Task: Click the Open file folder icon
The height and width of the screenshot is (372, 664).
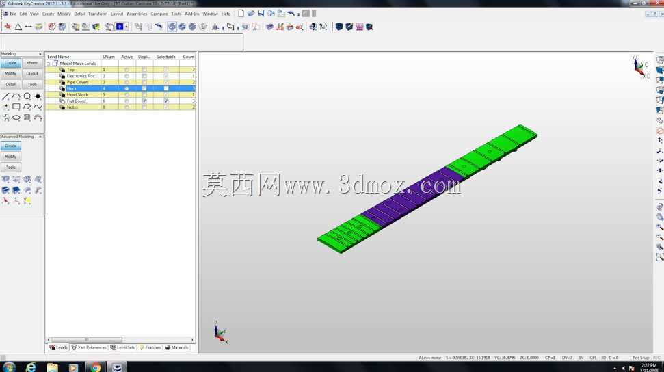Action: pyautogui.click(x=251, y=14)
